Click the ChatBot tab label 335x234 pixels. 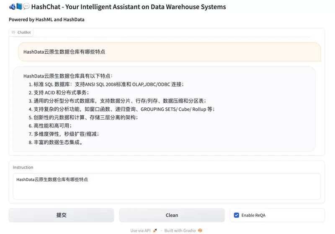pyautogui.click(x=24, y=32)
